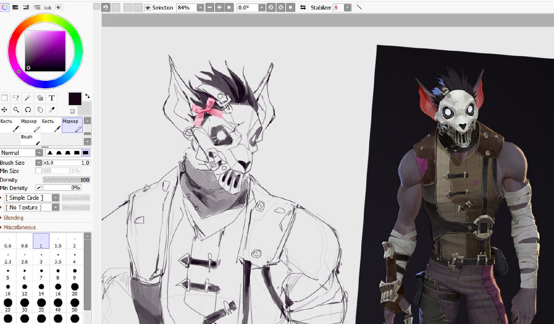The height and width of the screenshot is (324, 554).
Task: Pick brush size 50
Action: click(74, 305)
